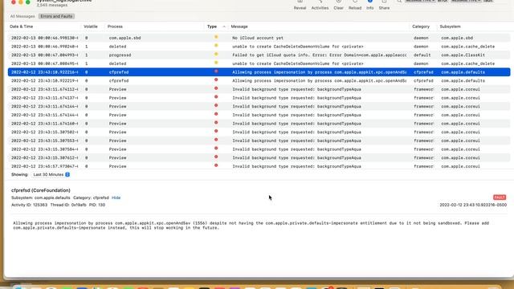Select the cfprefsd row at 23:43:10.922219

pos(259,80)
